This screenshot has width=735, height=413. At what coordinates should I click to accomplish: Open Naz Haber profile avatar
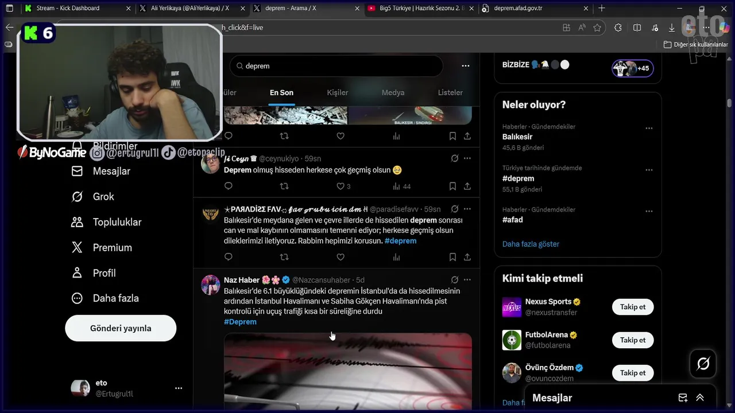pos(210,285)
